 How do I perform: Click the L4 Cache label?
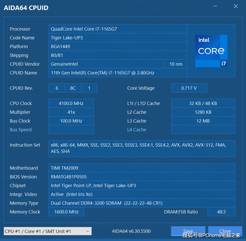point(137,130)
